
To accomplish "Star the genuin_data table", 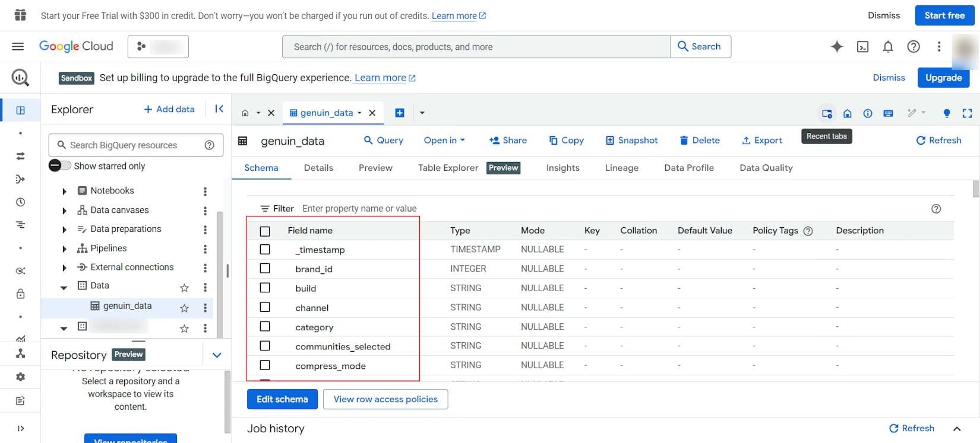I will click(x=184, y=308).
